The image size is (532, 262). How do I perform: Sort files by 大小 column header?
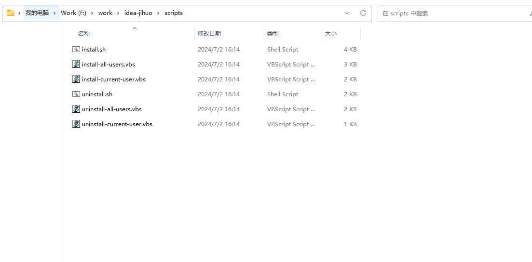[x=331, y=34]
